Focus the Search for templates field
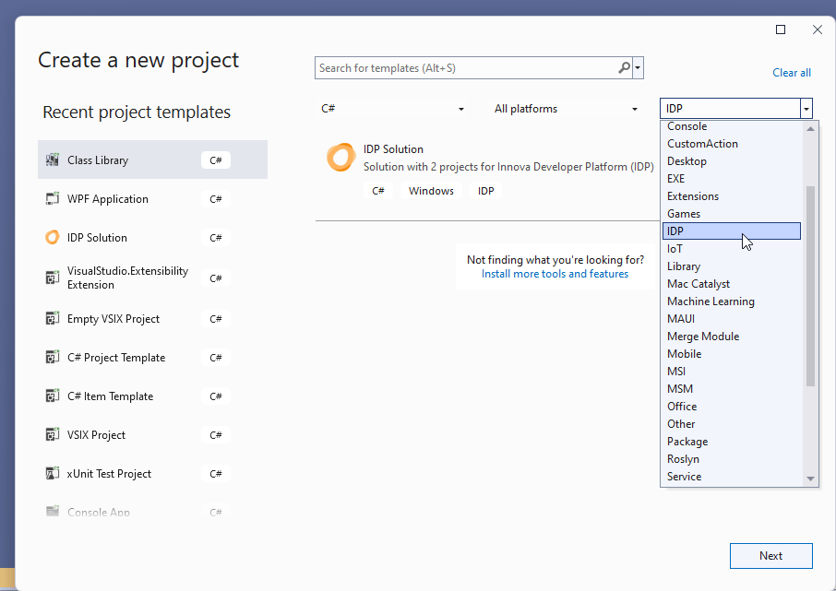 tap(466, 68)
